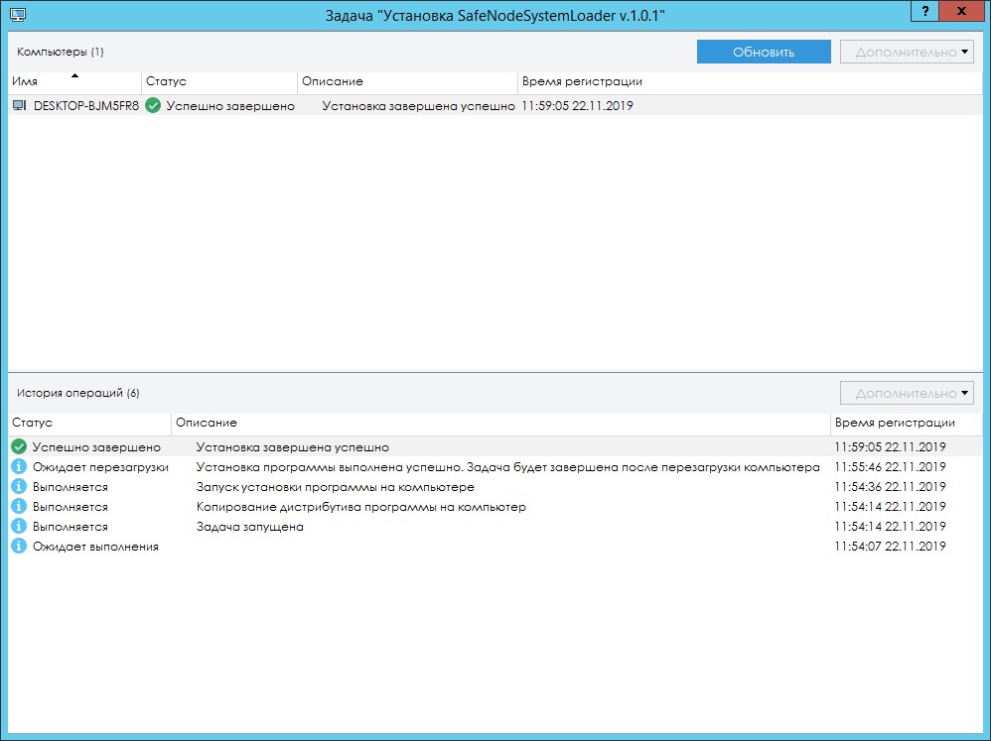Open the help via the '?' icon
This screenshot has width=991, height=741.
(923, 11)
